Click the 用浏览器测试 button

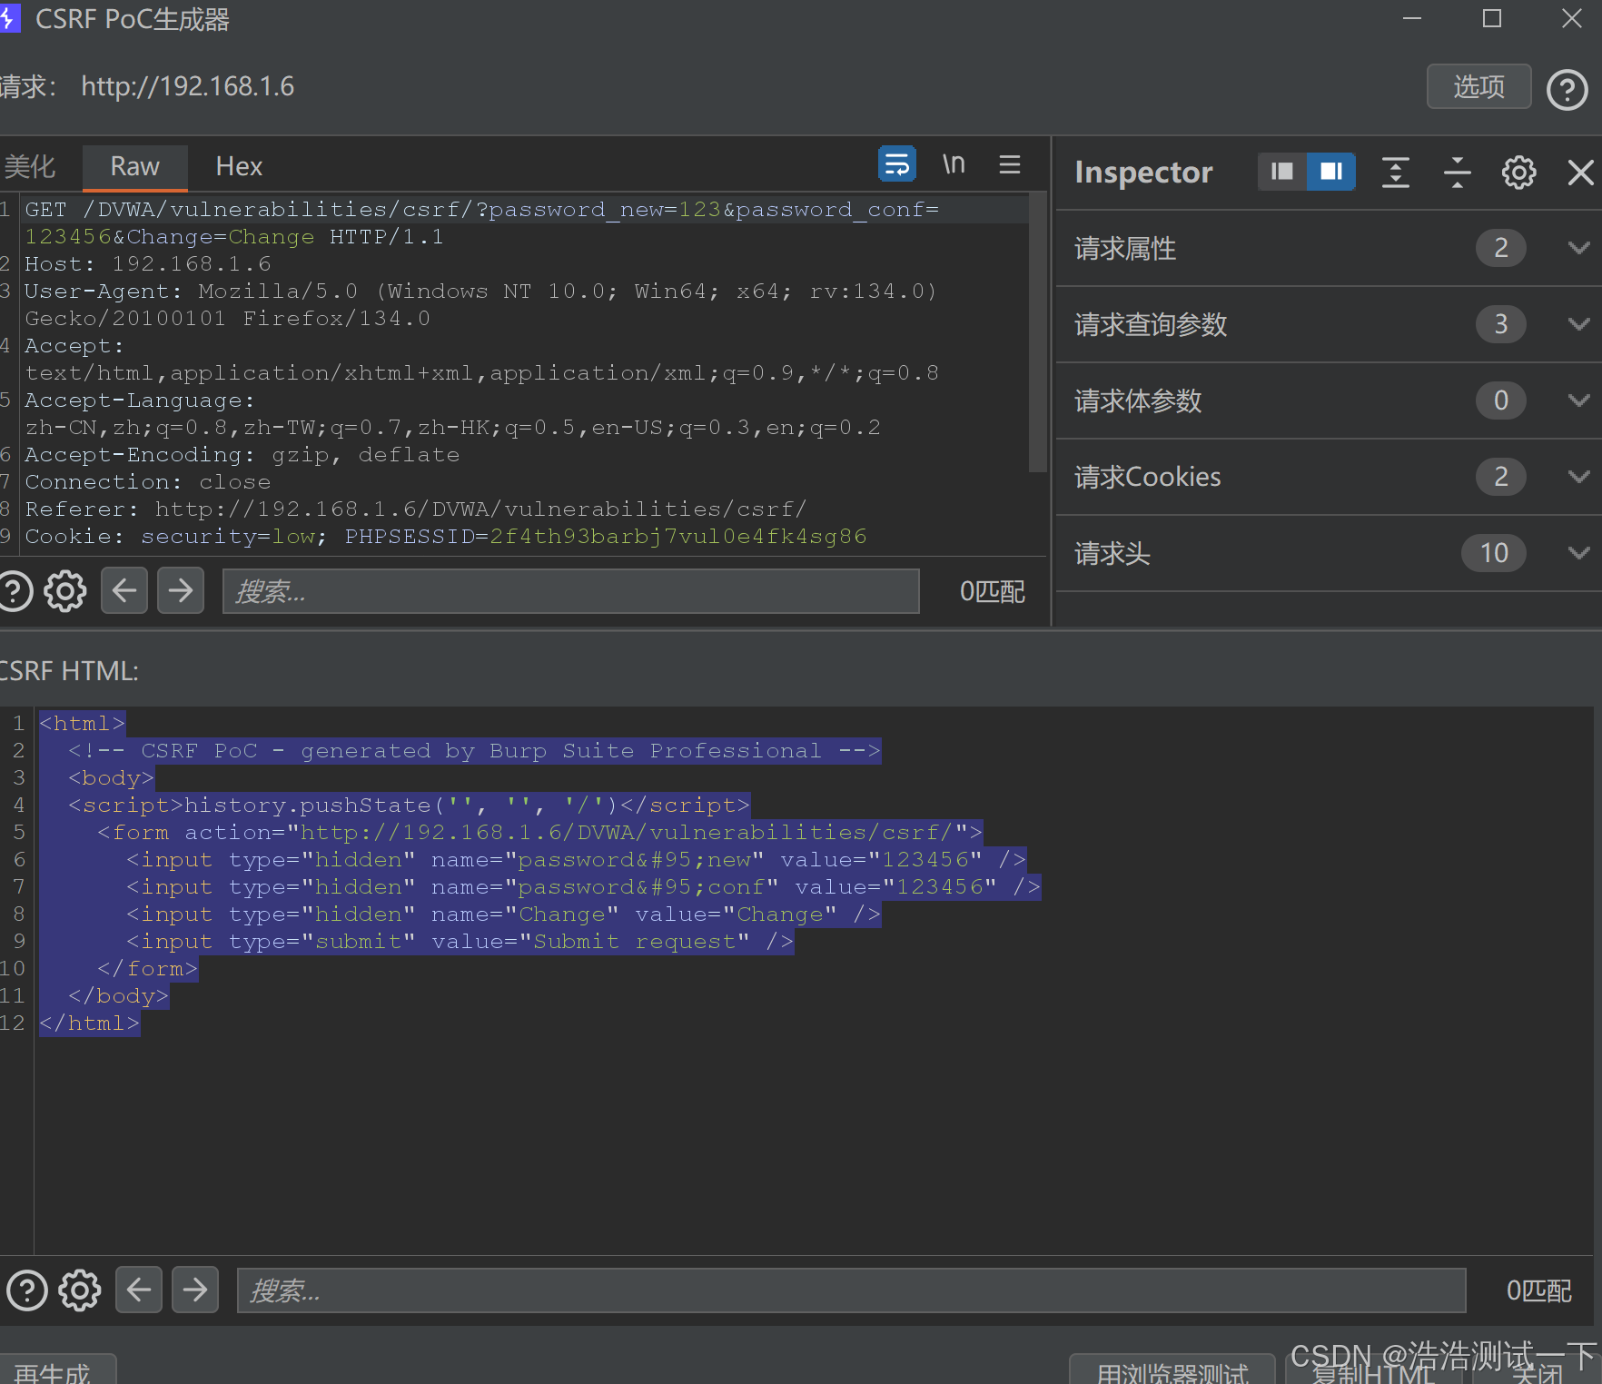pos(1172,1369)
